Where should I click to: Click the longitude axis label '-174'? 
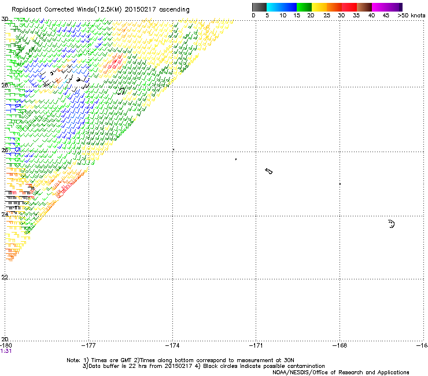point(172,345)
